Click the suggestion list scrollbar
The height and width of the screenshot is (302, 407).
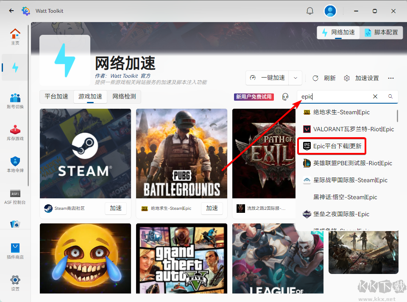[x=397, y=116]
